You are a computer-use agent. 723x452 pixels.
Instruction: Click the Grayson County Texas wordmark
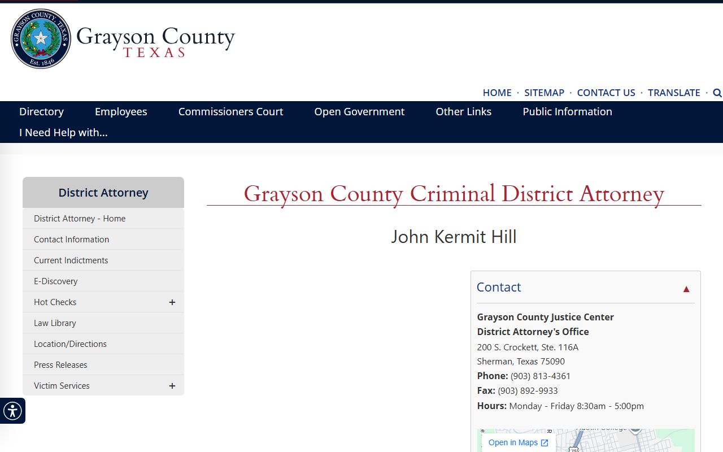click(x=155, y=41)
